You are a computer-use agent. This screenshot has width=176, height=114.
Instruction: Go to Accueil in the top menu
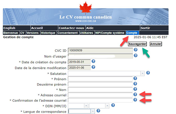pos(44,28)
